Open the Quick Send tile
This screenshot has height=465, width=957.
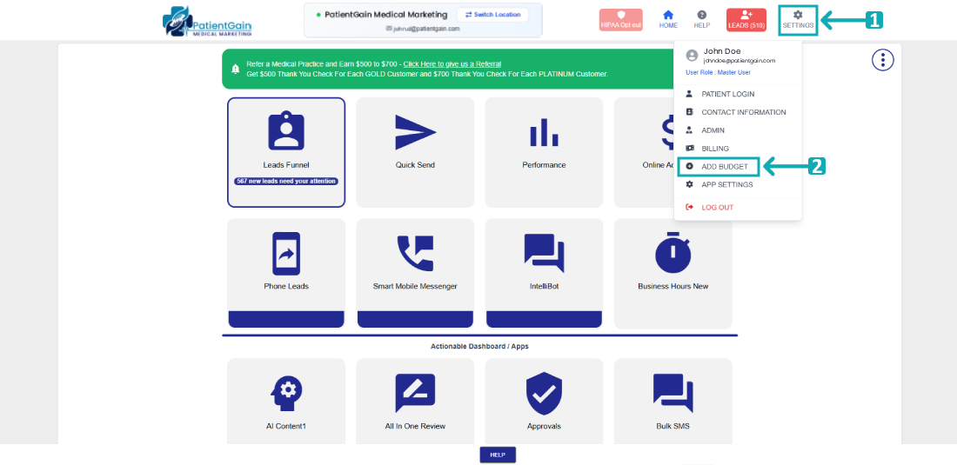point(415,152)
